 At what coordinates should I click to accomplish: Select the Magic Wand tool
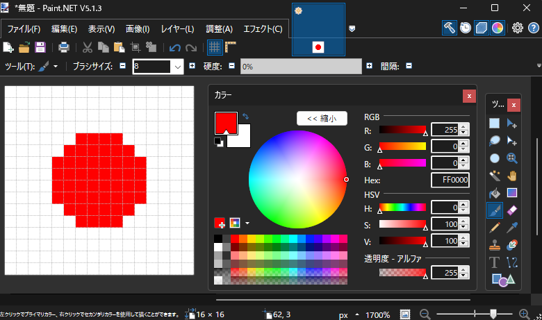click(x=494, y=175)
